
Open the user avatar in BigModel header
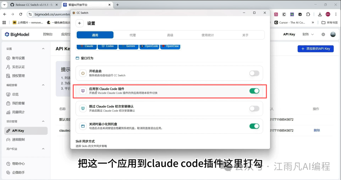point(333,34)
